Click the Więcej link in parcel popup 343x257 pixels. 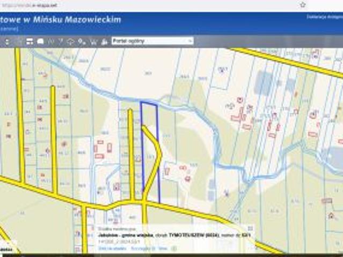pyautogui.click(x=163, y=248)
